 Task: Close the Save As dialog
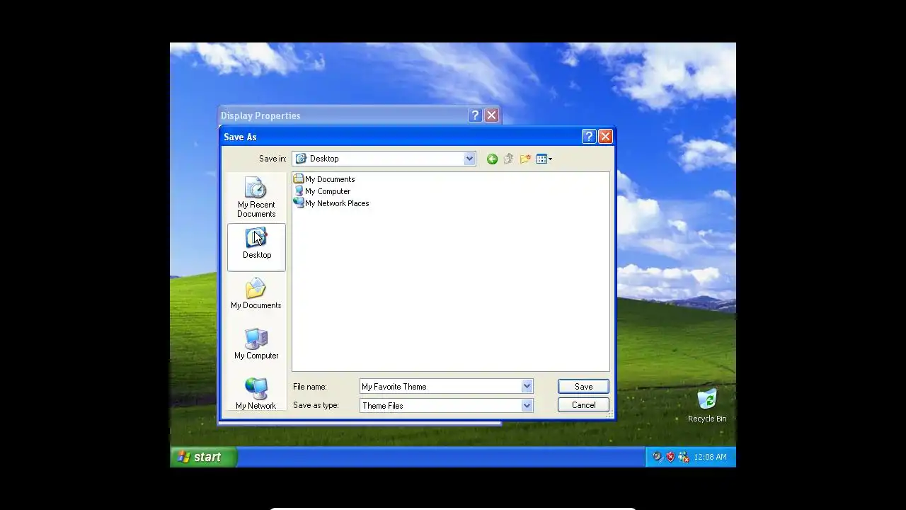coord(605,137)
